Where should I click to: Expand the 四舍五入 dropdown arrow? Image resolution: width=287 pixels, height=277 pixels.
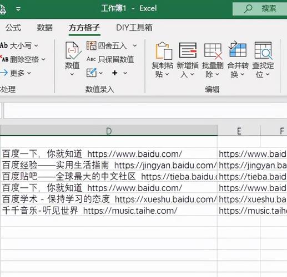135,45
